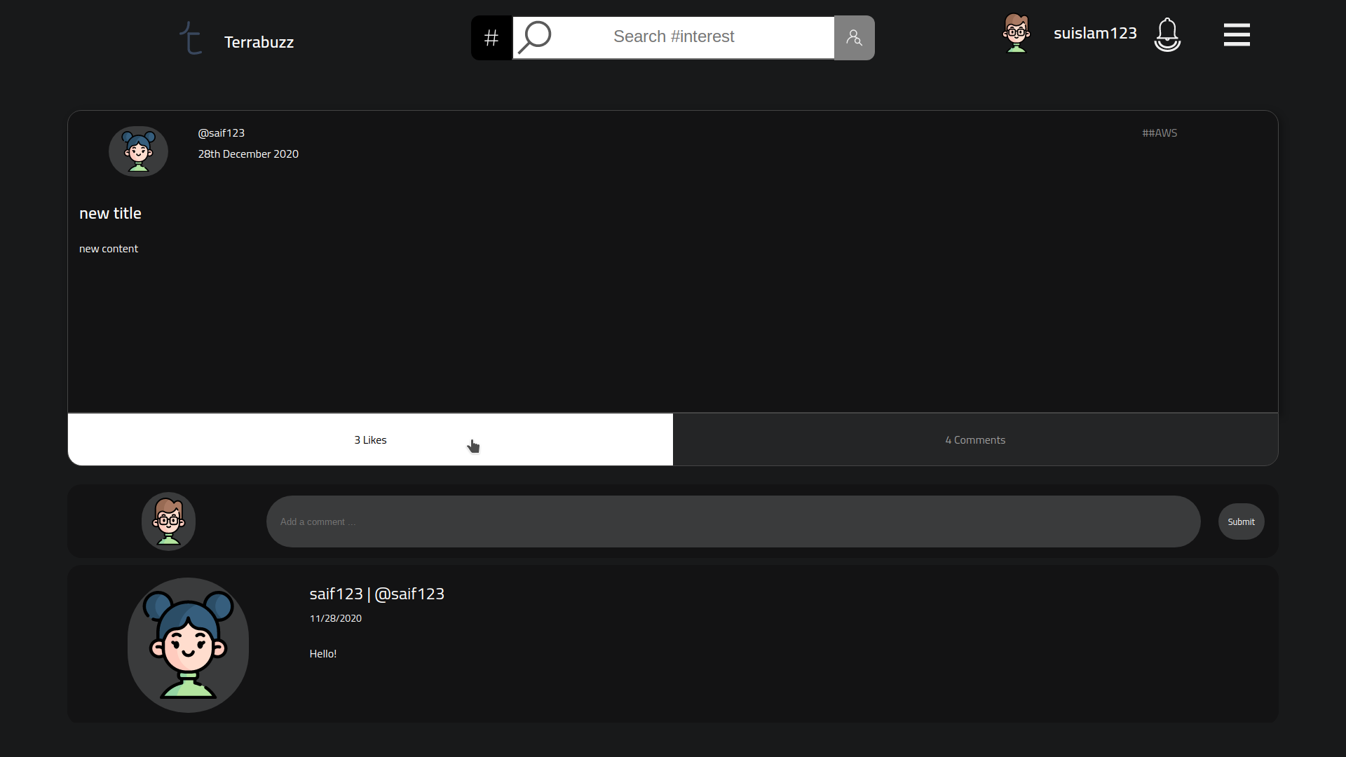
Task: Focus the Add a comment field
Action: click(733, 521)
